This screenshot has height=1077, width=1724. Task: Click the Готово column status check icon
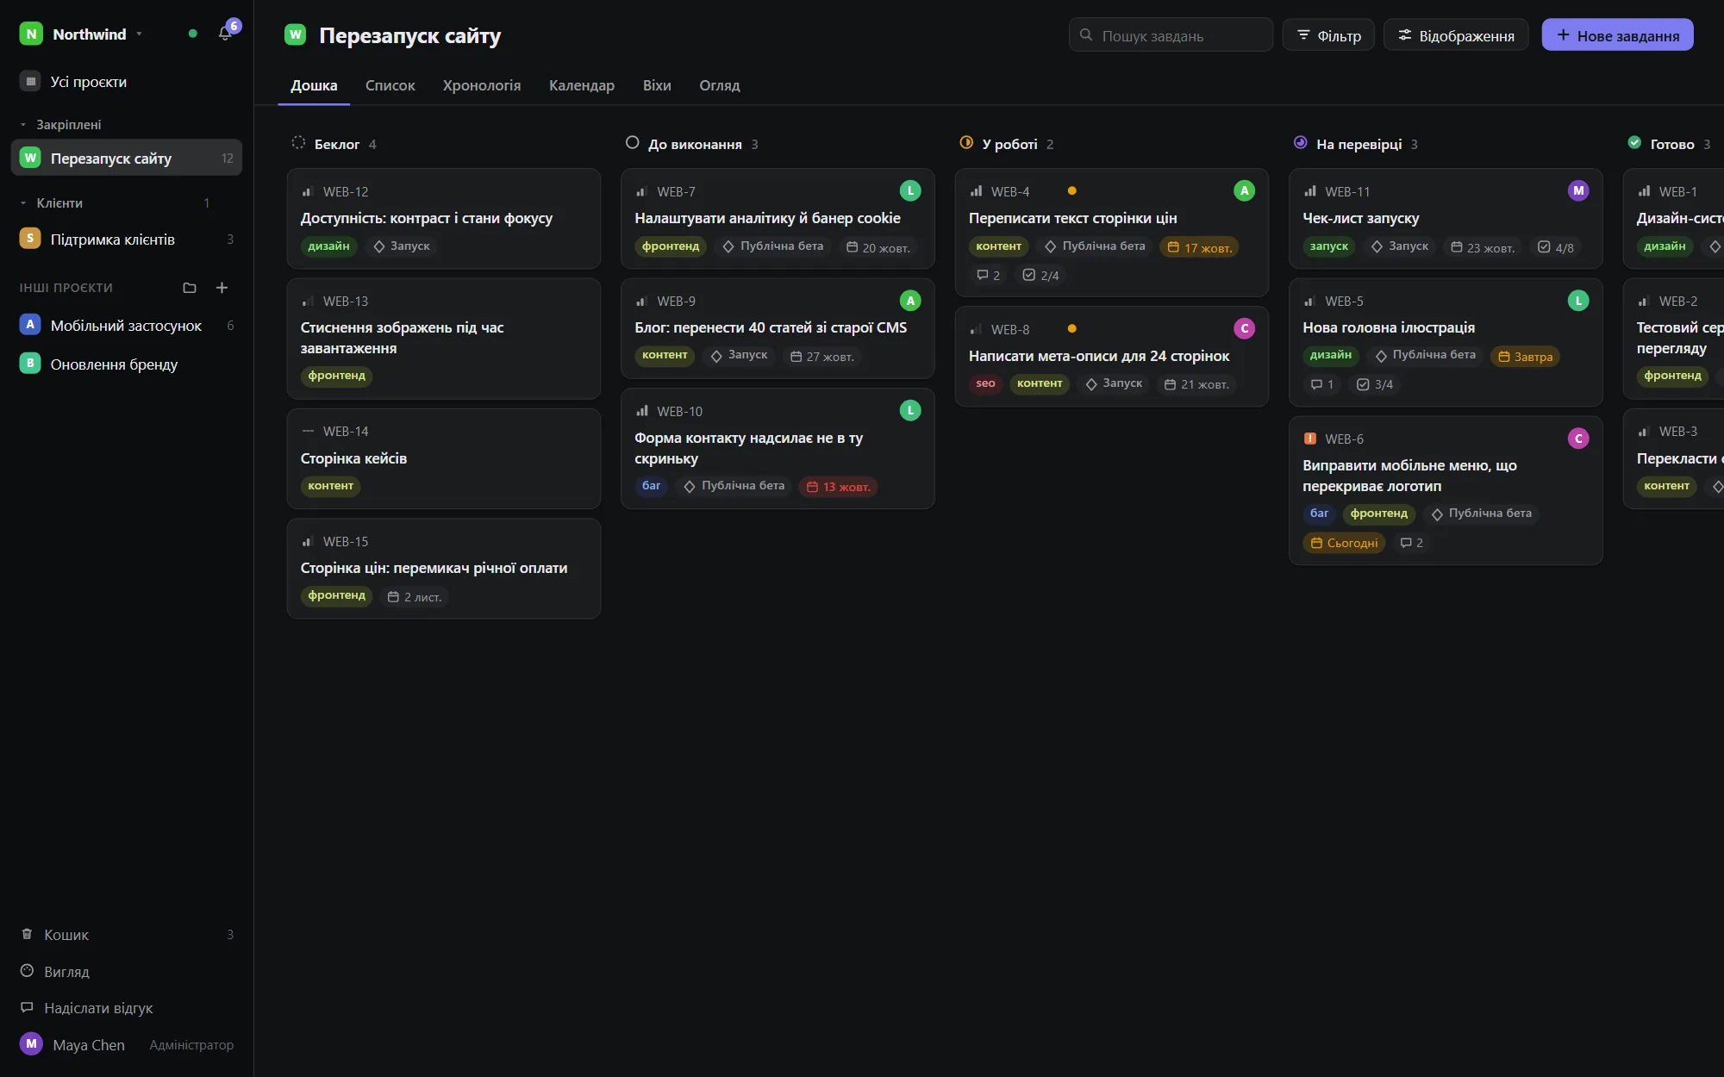click(x=1634, y=143)
